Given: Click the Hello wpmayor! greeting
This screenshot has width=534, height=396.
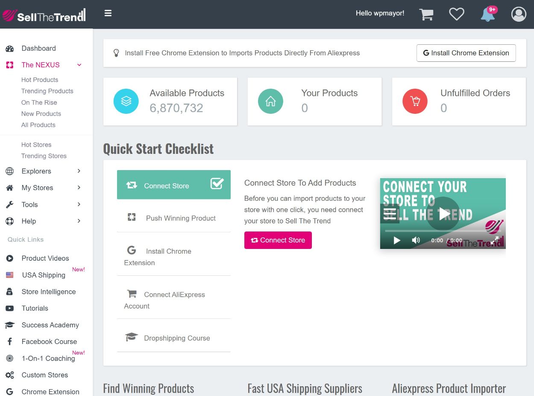Looking at the screenshot, I should (380, 13).
